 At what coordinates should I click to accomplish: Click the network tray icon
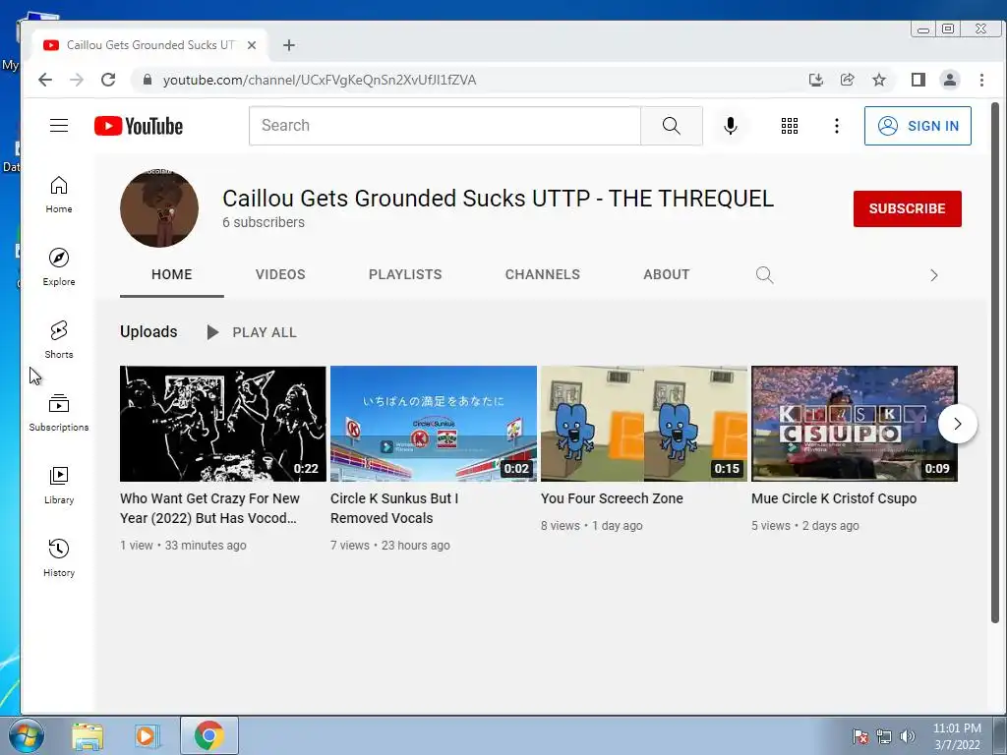point(884,736)
